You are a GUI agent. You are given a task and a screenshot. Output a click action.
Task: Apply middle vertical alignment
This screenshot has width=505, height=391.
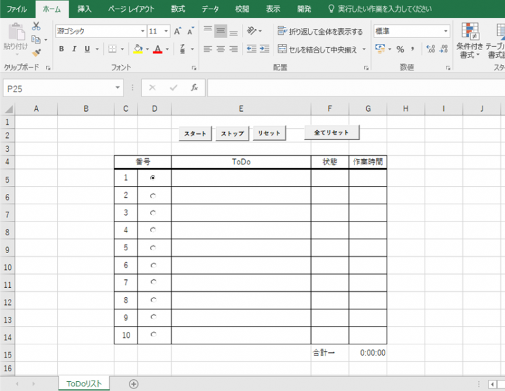tap(221, 31)
